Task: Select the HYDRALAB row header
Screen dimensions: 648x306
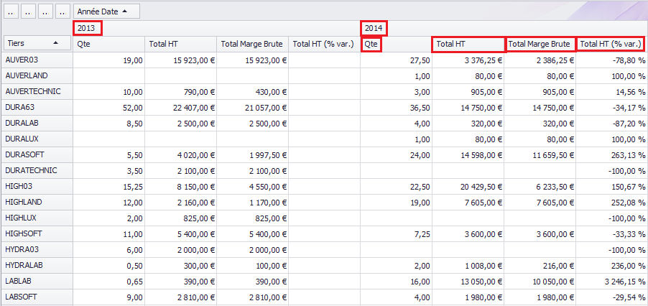Action: [37, 266]
